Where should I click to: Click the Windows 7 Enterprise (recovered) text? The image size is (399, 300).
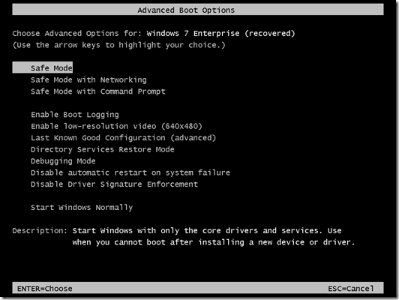(220, 34)
